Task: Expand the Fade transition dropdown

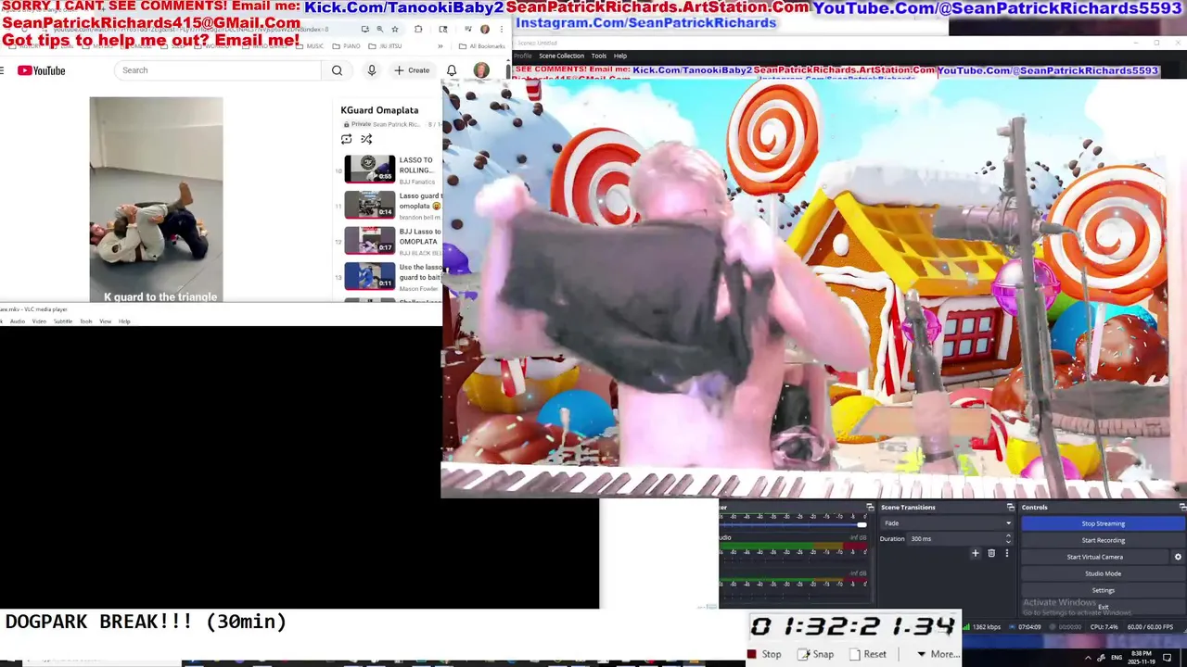Action: tap(946, 523)
